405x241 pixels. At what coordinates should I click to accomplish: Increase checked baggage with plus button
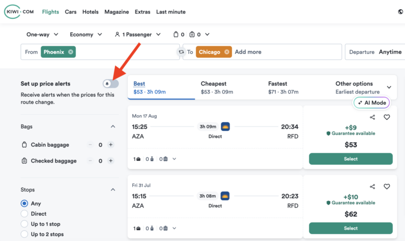point(111,161)
